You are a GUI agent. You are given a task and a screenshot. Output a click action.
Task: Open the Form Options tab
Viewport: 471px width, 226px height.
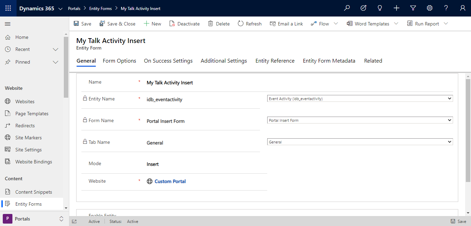pyautogui.click(x=119, y=61)
